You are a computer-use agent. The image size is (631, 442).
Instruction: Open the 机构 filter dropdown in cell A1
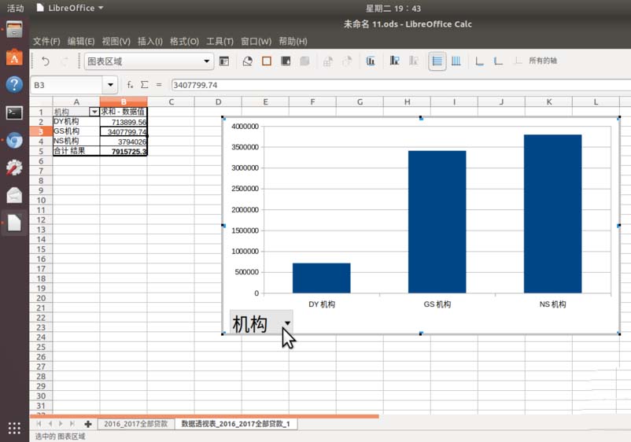coord(94,112)
